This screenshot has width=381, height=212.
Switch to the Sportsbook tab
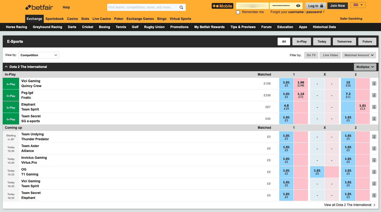tap(54, 19)
